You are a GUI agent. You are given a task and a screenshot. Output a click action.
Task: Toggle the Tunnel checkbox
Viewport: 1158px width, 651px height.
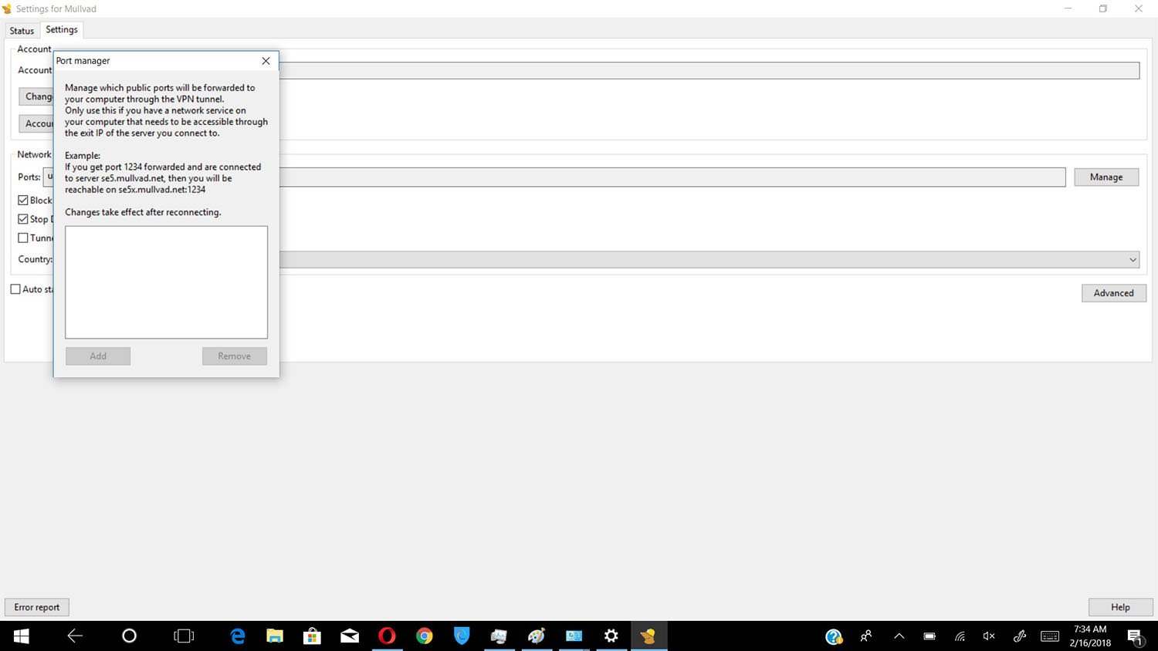point(23,238)
